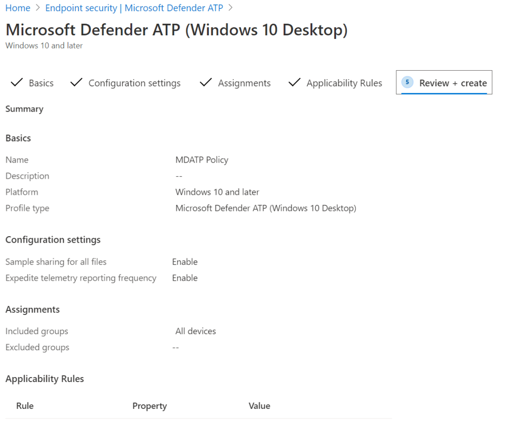The width and height of the screenshot is (517, 429).
Task: Click the breadcrumb chevron after Home
Action: (38, 8)
